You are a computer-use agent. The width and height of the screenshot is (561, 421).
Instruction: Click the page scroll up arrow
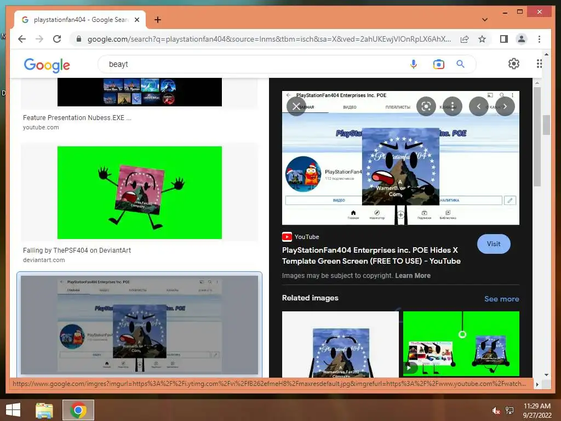pos(546,54)
